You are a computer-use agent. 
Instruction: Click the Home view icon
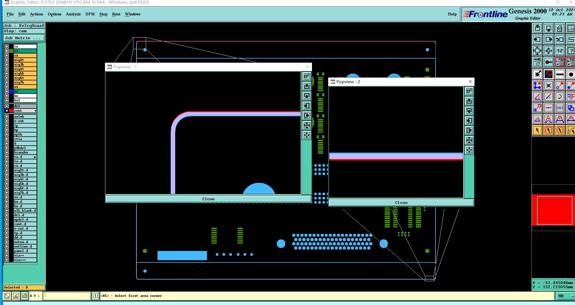[560, 28]
